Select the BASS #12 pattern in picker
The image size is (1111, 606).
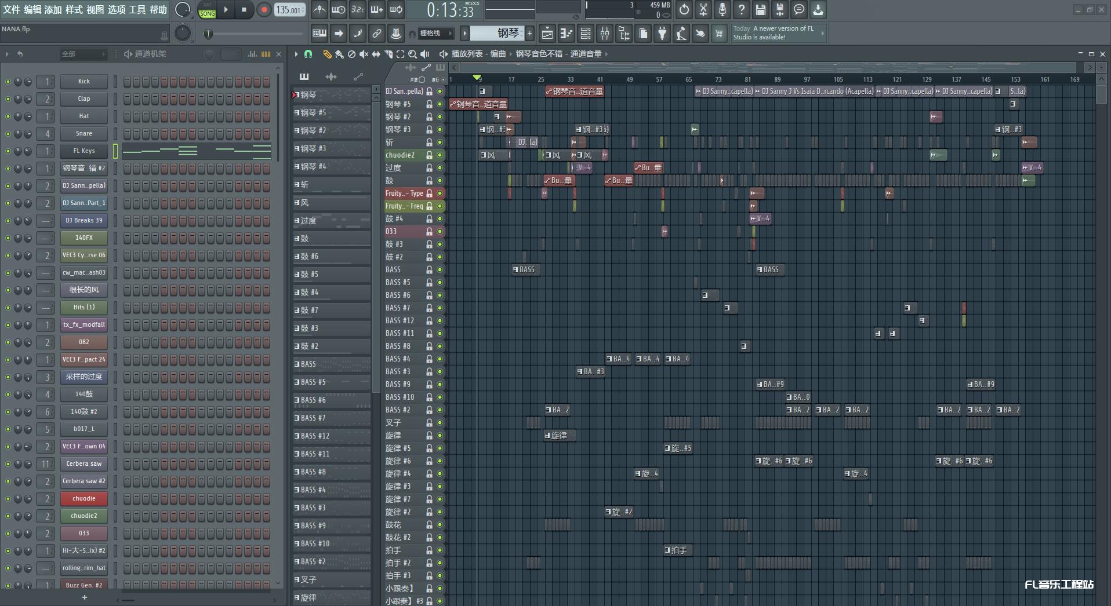click(332, 436)
